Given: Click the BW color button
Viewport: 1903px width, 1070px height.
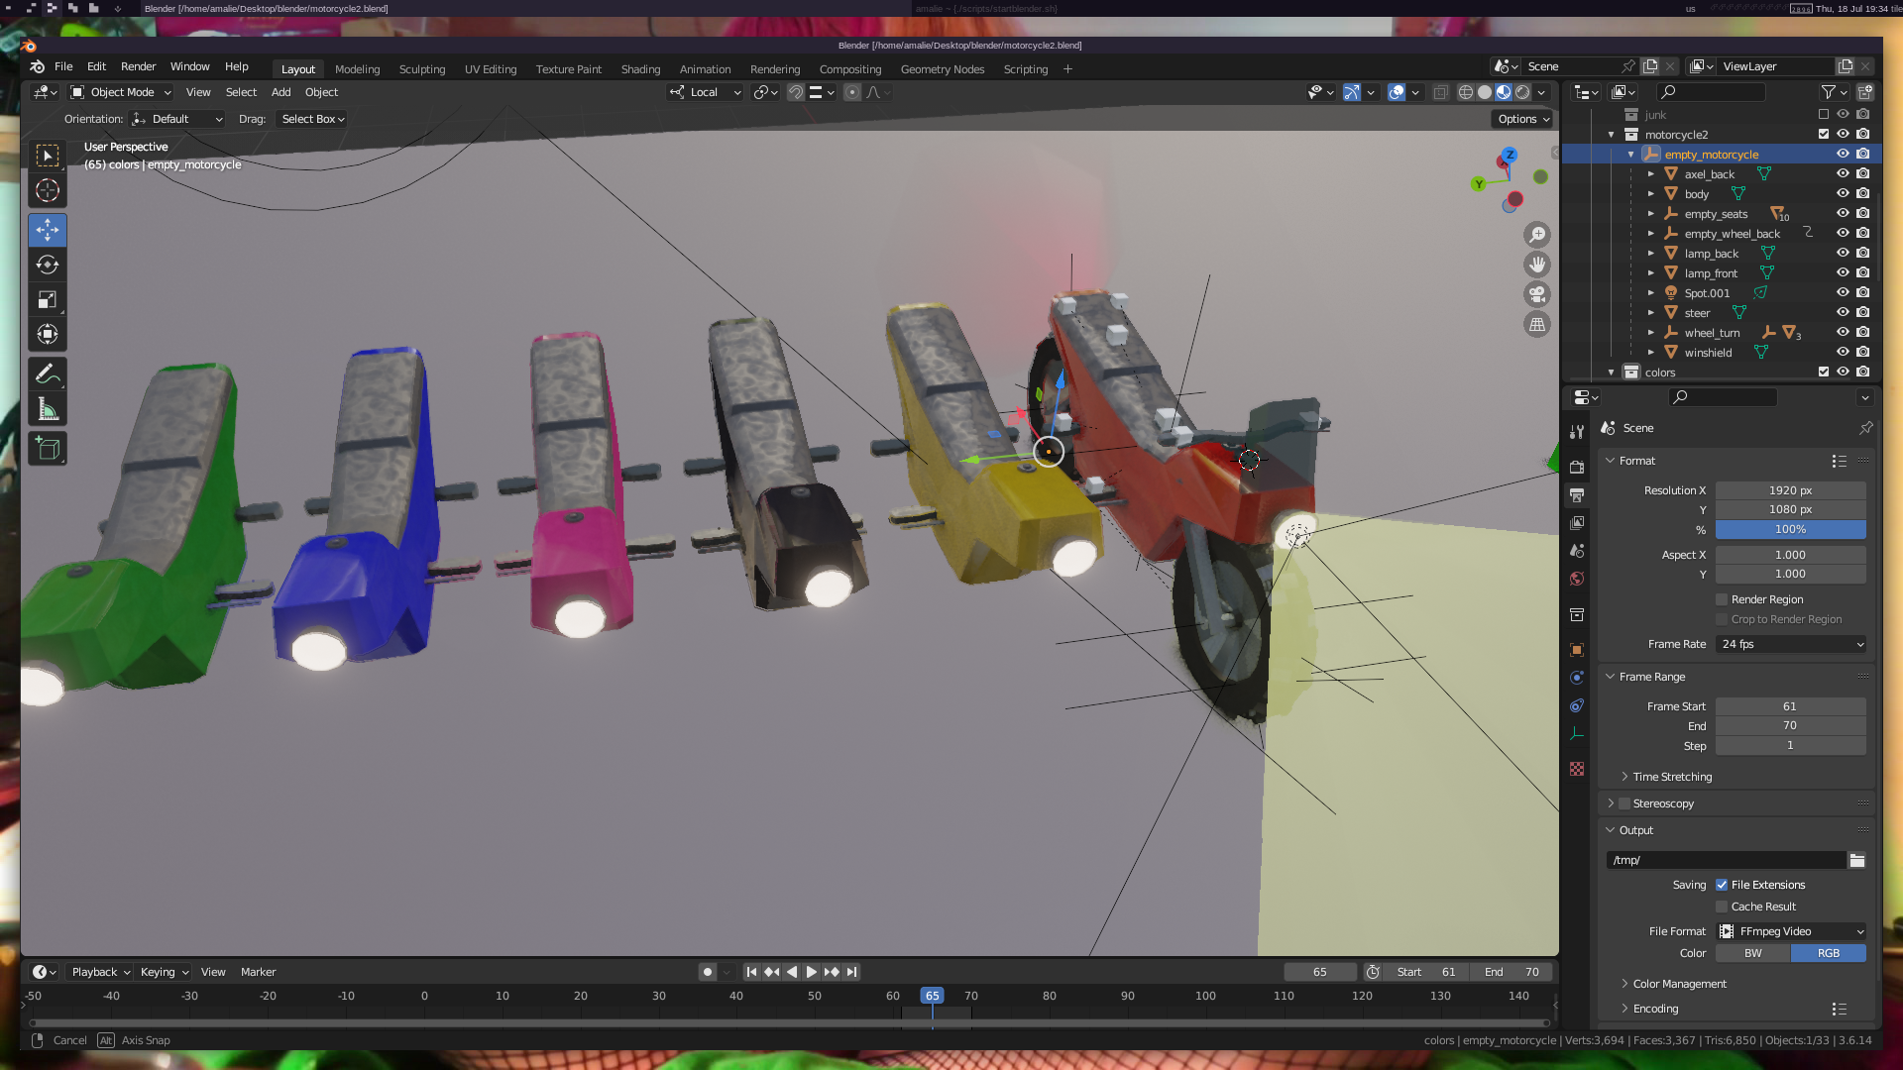Looking at the screenshot, I should (1752, 953).
